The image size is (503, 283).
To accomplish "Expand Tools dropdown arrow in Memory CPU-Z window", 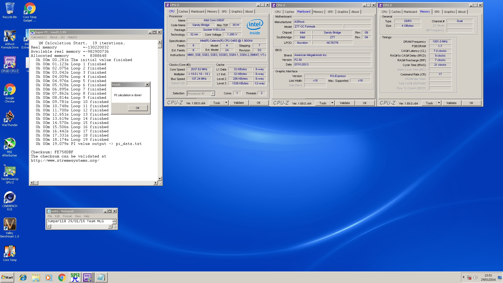I will (x=439, y=103).
